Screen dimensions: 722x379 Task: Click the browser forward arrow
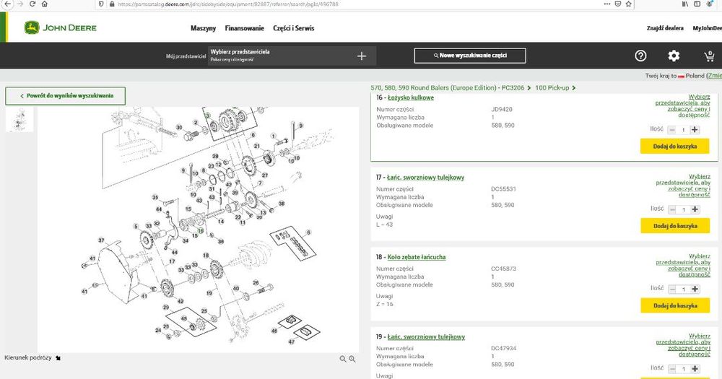tap(19, 4)
